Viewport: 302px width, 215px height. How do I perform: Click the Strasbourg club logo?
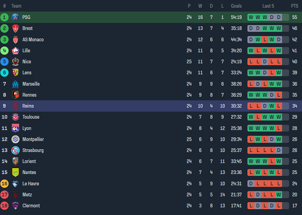[x=15, y=150]
